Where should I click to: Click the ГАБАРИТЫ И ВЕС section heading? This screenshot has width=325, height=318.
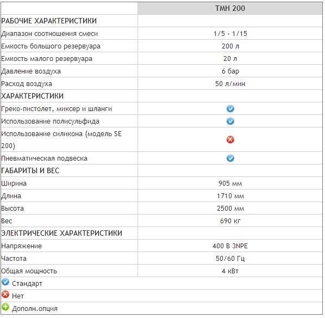(30, 171)
